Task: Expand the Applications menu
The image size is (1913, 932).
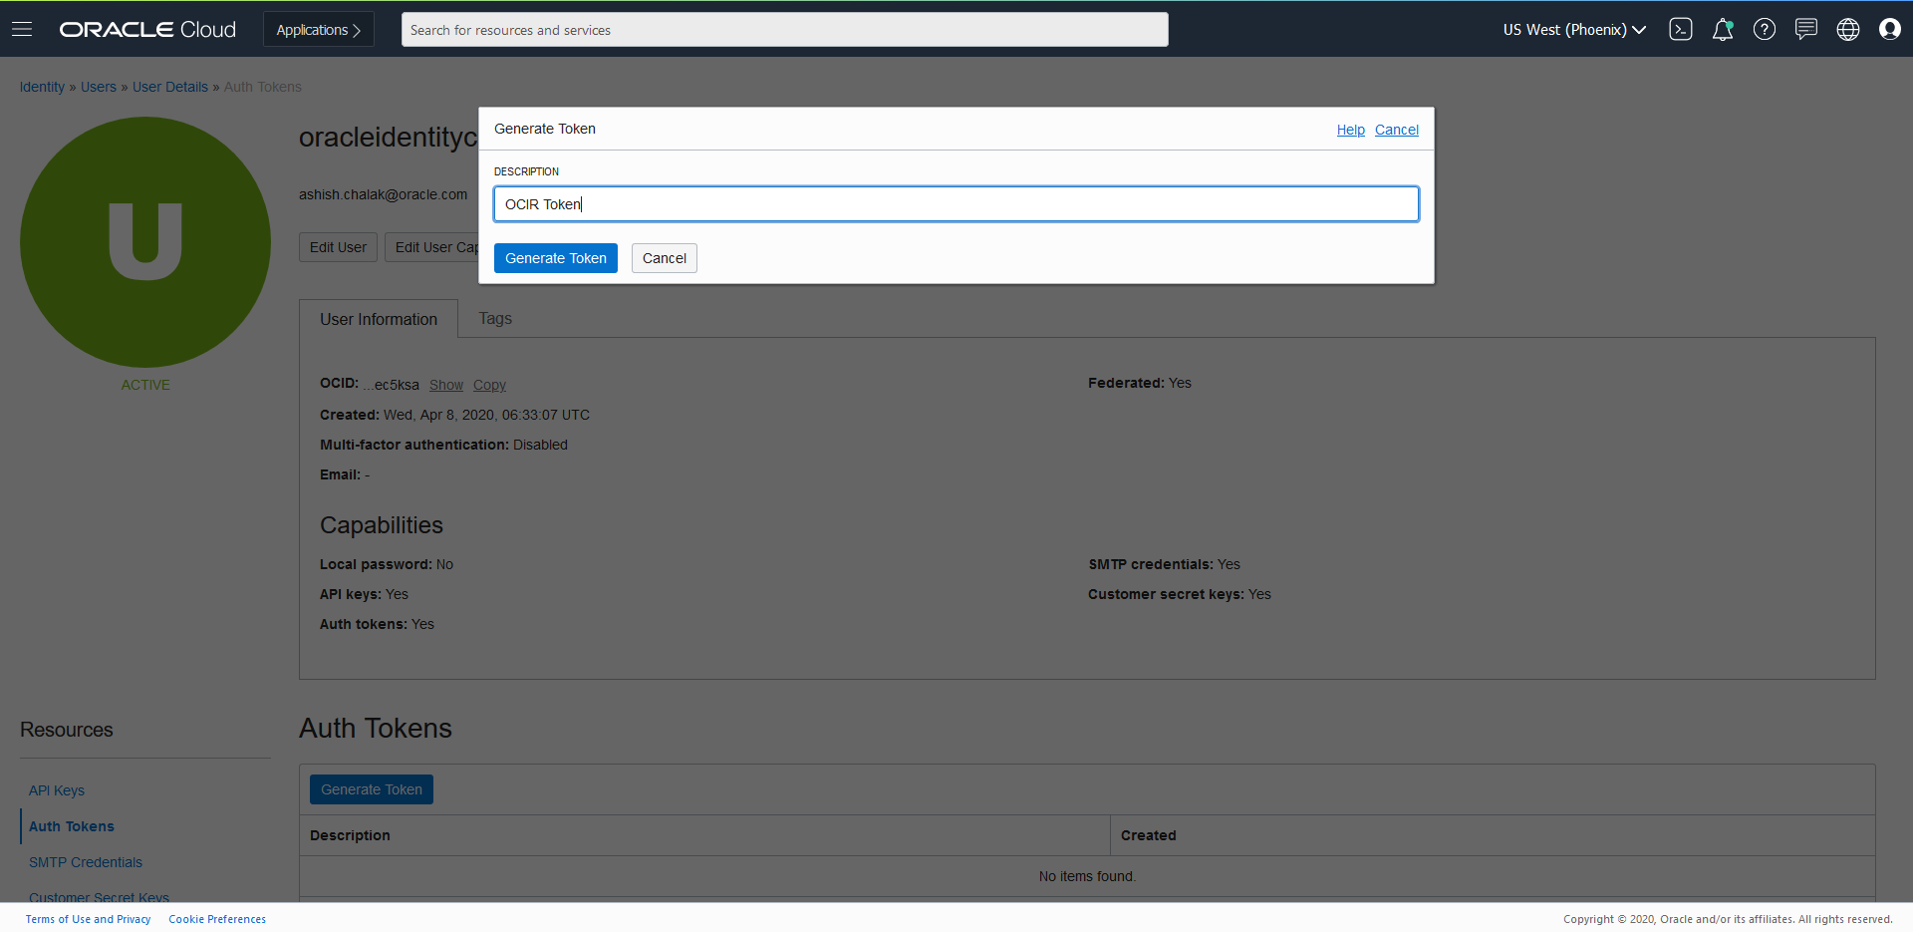Action: [319, 30]
